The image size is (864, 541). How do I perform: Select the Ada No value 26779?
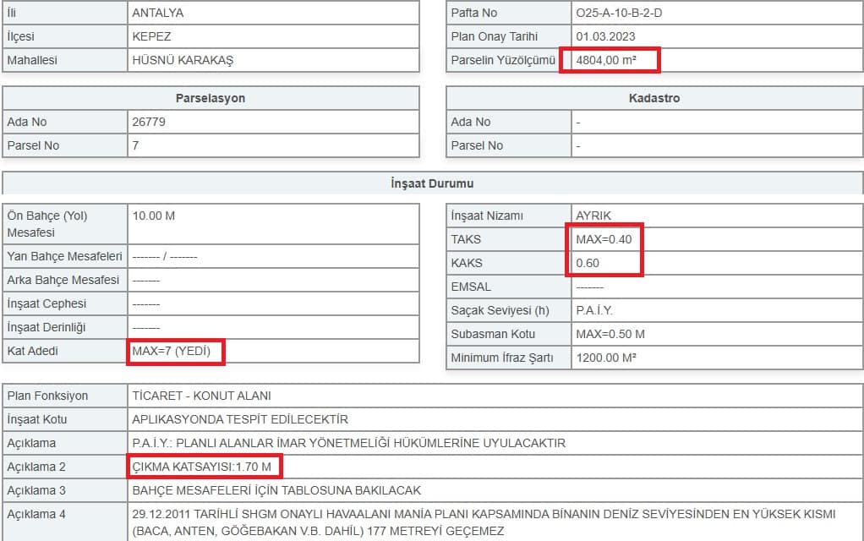point(149,122)
